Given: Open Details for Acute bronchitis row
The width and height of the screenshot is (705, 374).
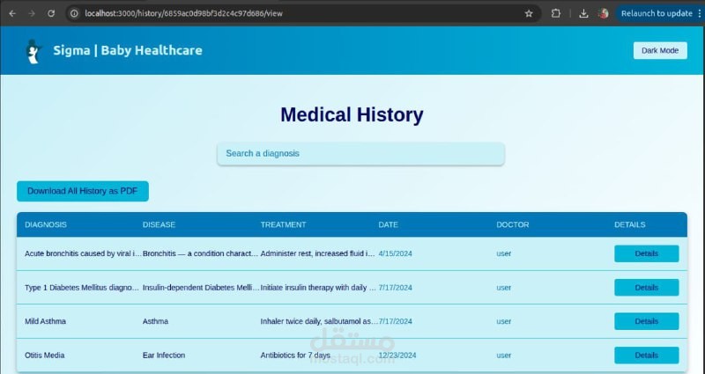Looking at the screenshot, I should point(647,253).
